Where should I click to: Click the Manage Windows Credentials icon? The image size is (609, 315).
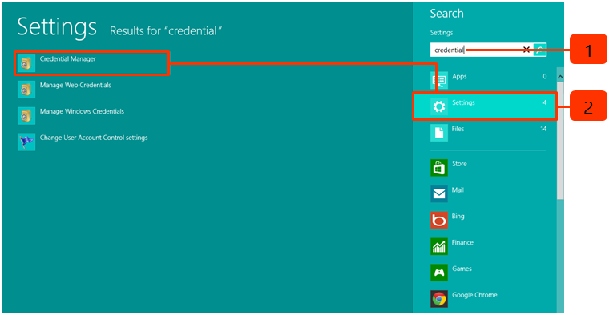(26, 115)
